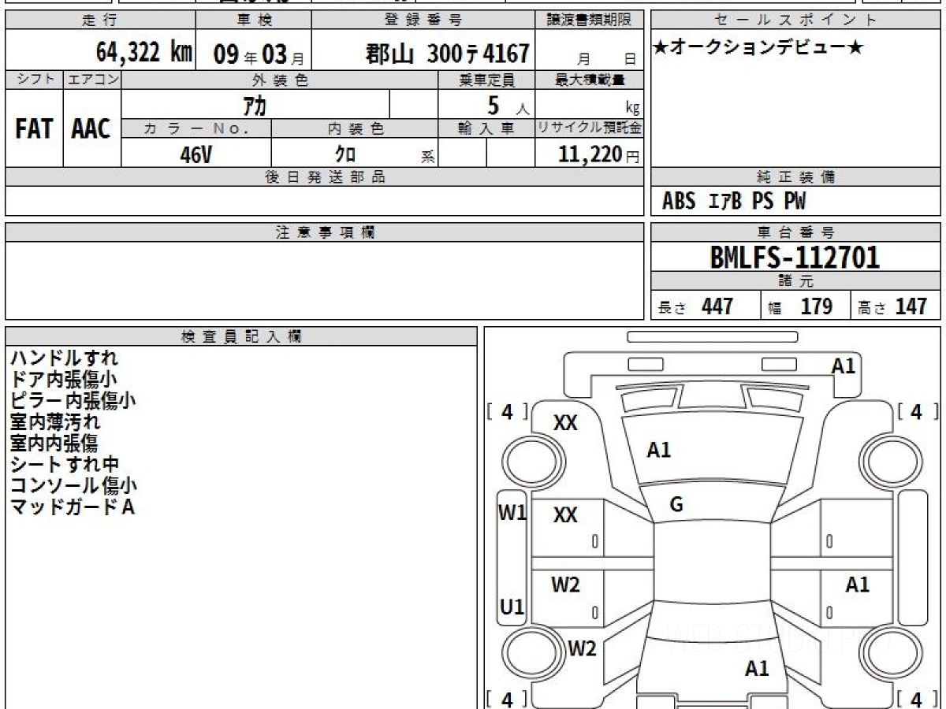Screen dimensions: 946x709
Task: Click the AAC air conditioner value
Action: [x=91, y=129]
